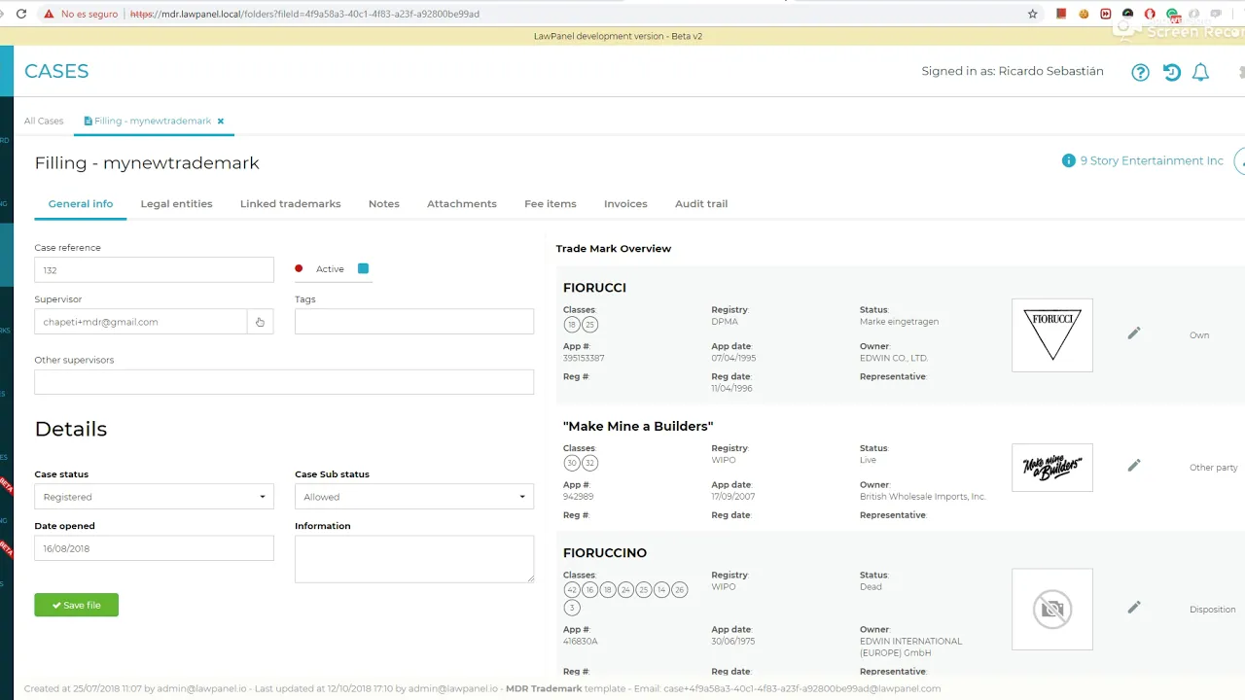Click the case email address in footer
The image size is (1245, 700).
click(801, 688)
